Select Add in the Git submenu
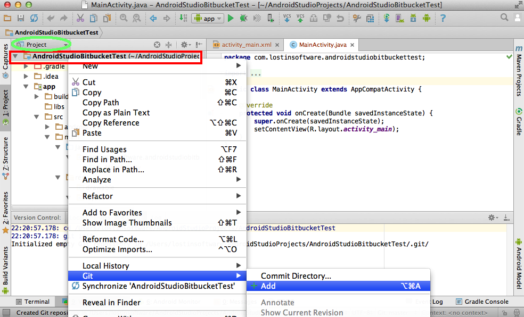524x317 pixels. click(x=268, y=286)
